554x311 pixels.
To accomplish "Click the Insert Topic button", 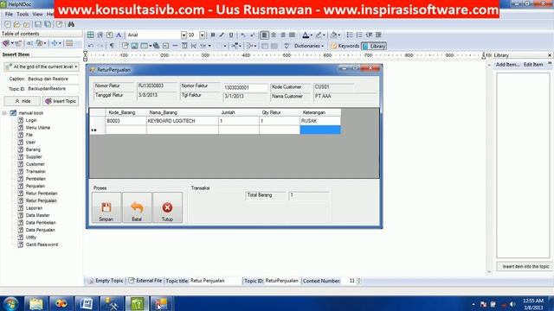I will pyautogui.click(x=61, y=101).
